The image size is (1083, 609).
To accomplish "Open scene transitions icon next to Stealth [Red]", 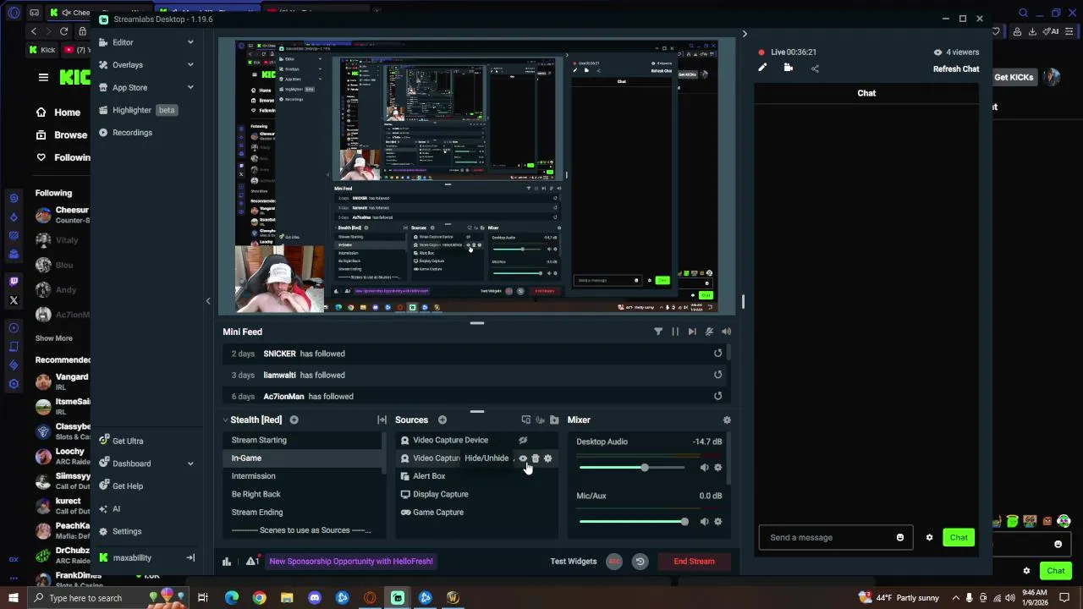I will [382, 420].
